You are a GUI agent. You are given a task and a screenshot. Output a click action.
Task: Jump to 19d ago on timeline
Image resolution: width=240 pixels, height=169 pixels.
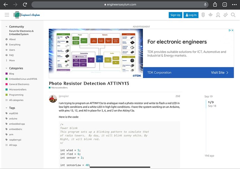(x=209, y=156)
